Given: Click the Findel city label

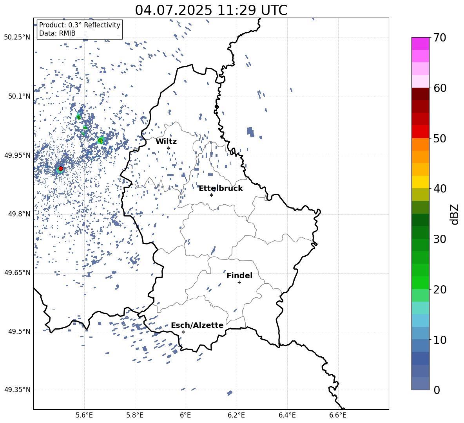Looking at the screenshot, I should coord(239,275).
